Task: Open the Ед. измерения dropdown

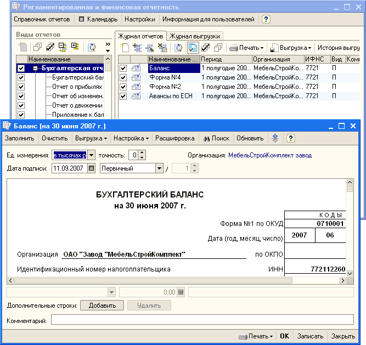Action: coord(92,155)
